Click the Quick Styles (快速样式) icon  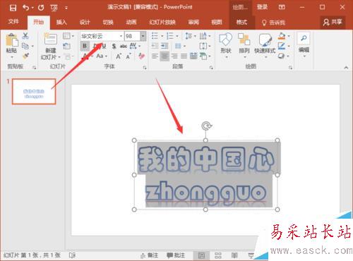[265, 40]
